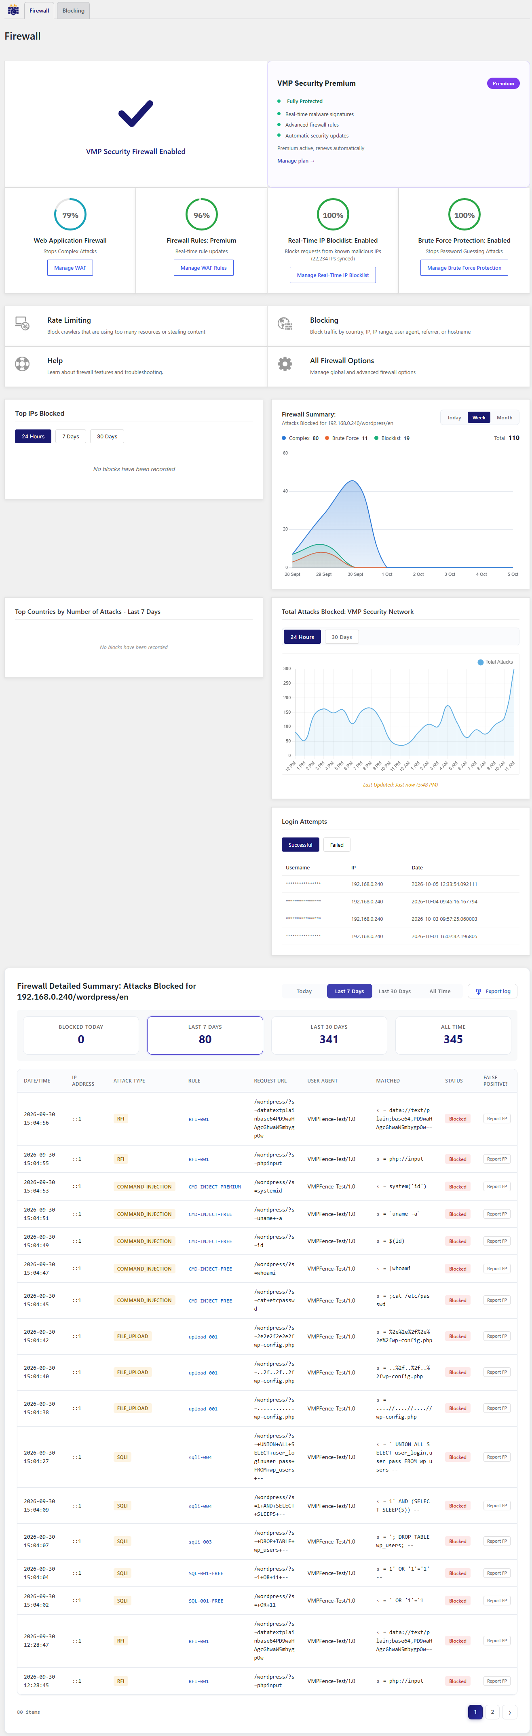Click the Rate Limiting icon
This screenshot has height=1736, width=532.
click(22, 324)
